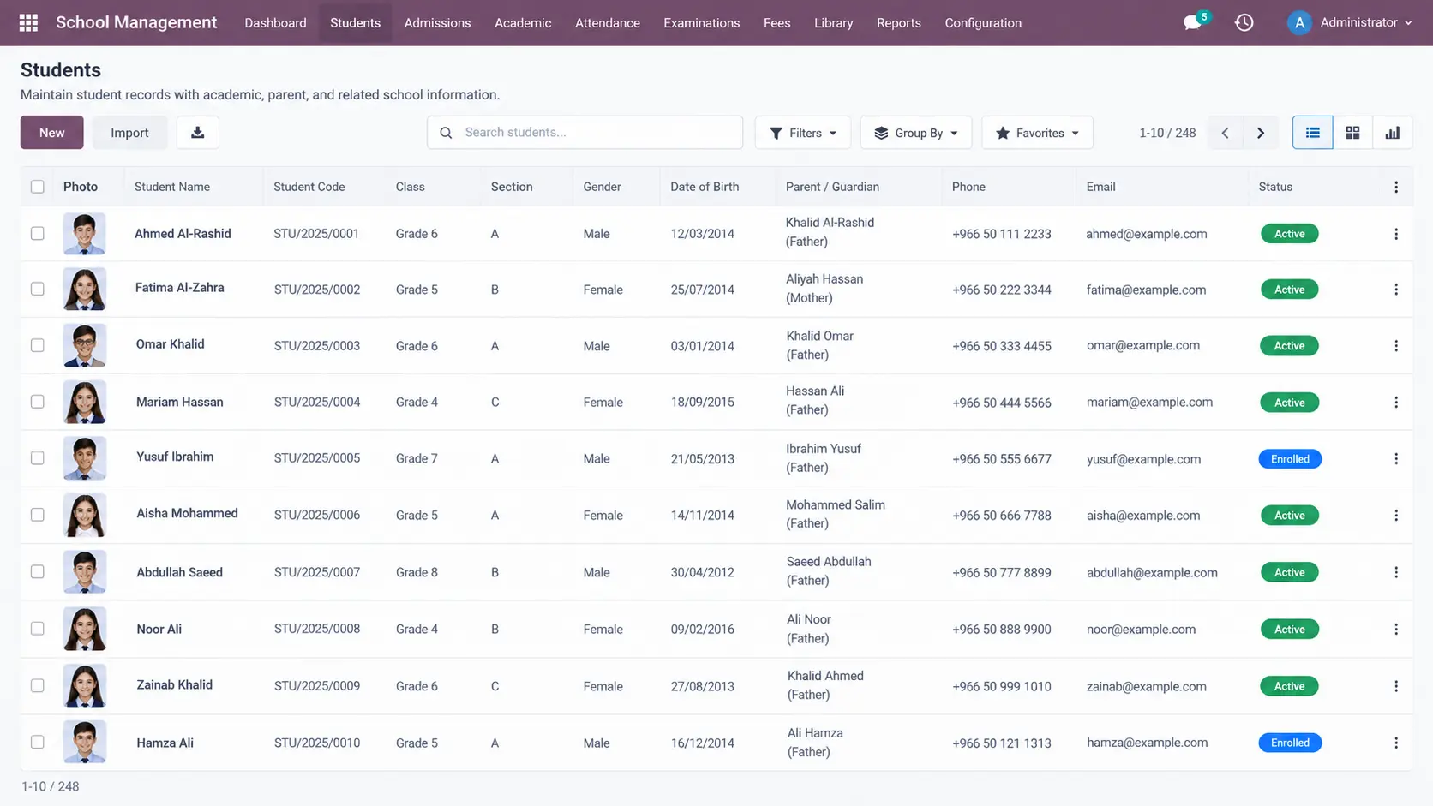Click the download export icon button
The image size is (1433, 806).
click(x=197, y=133)
